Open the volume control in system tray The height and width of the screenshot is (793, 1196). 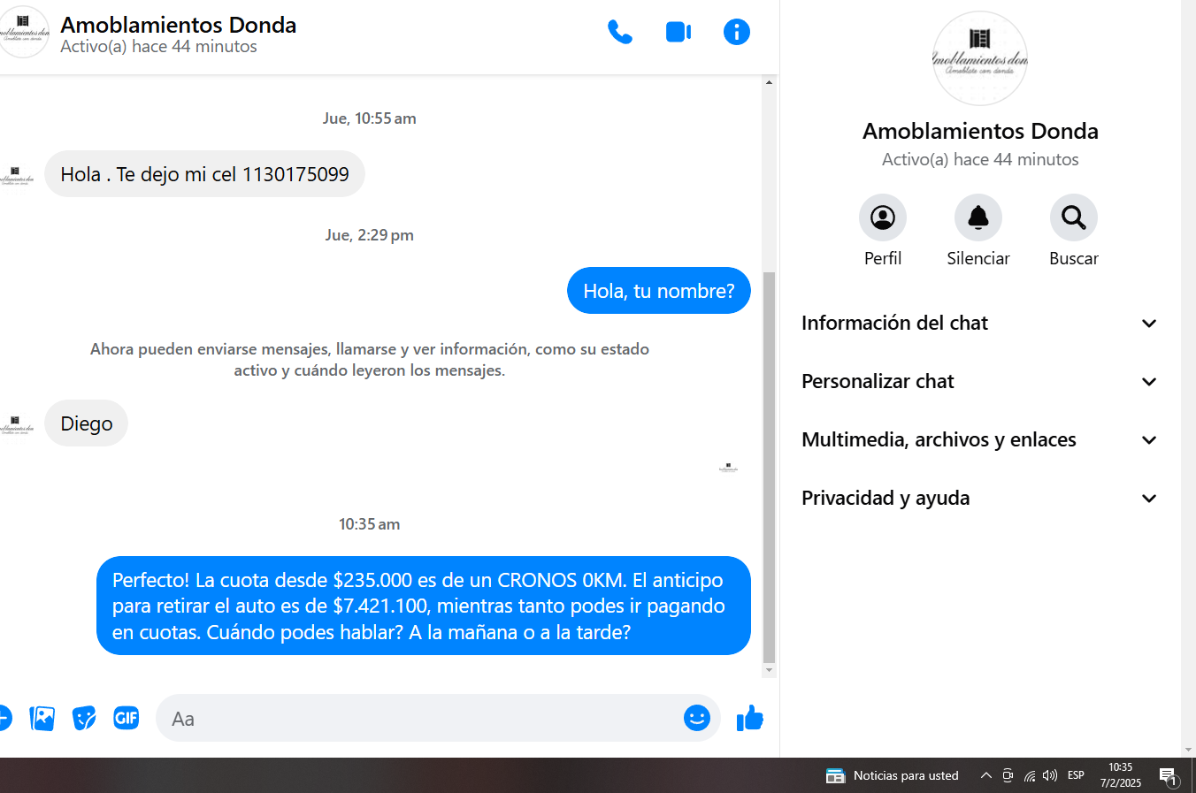pyautogui.click(x=1050, y=775)
